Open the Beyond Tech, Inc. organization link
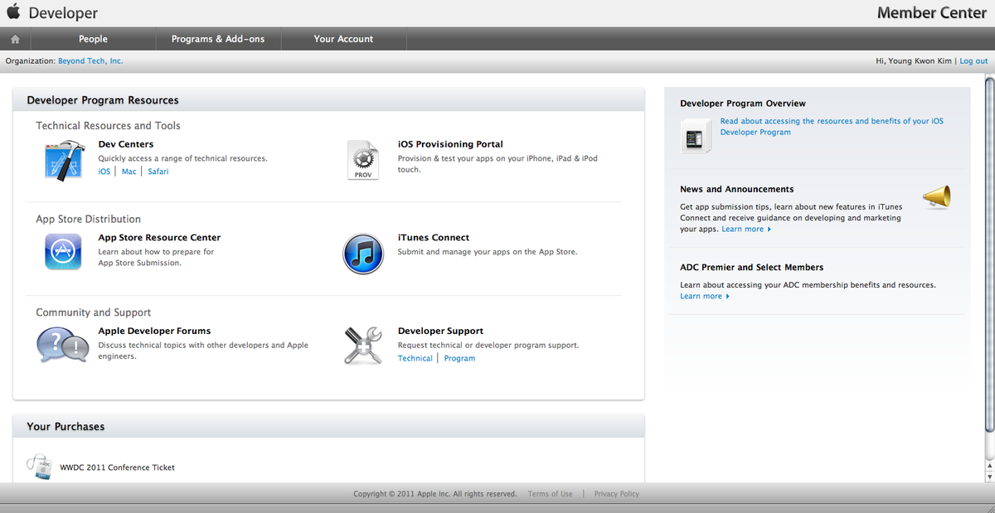 [90, 61]
